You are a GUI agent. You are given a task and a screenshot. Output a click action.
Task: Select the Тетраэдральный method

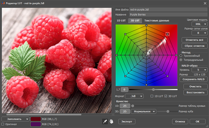pyautogui.click(x=181, y=60)
